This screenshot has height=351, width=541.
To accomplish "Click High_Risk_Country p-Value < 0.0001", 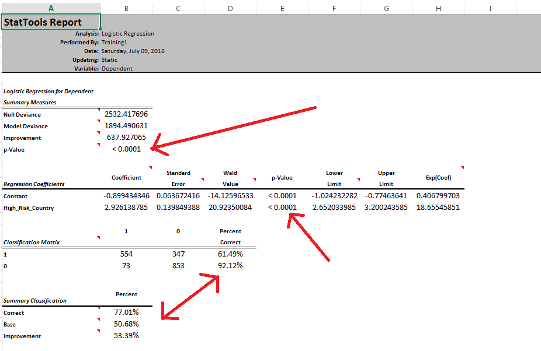I will (282, 208).
